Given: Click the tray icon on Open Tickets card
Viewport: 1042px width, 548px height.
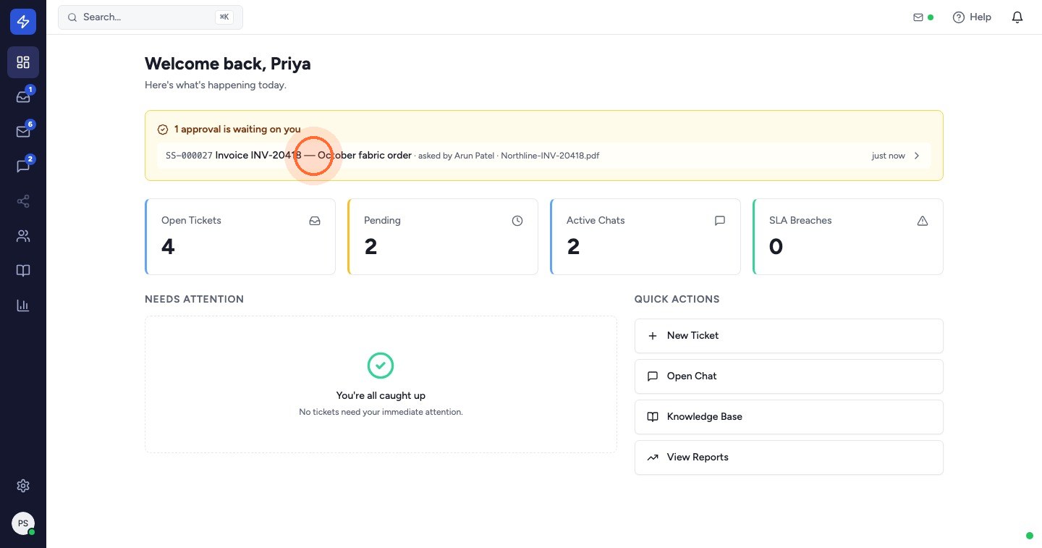Looking at the screenshot, I should point(315,221).
